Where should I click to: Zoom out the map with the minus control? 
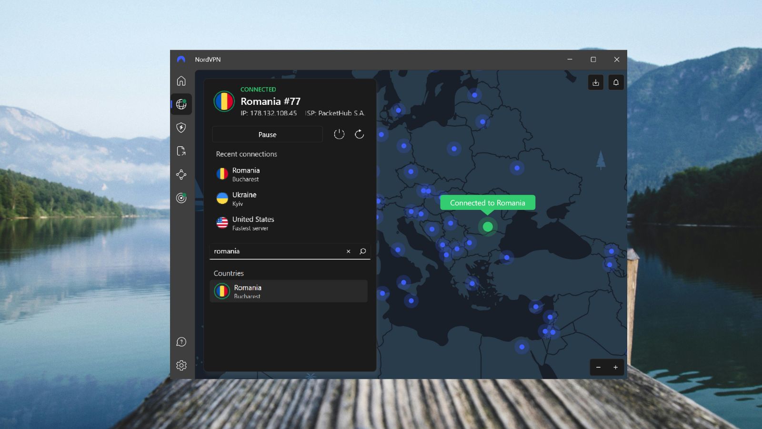(x=599, y=368)
